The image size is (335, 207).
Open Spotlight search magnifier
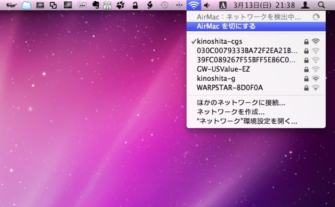321,5
